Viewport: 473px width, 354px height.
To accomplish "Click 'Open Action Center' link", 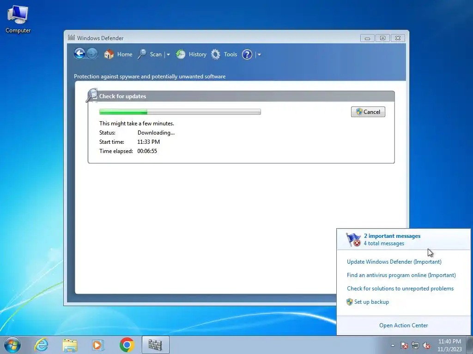I will tap(404, 325).
